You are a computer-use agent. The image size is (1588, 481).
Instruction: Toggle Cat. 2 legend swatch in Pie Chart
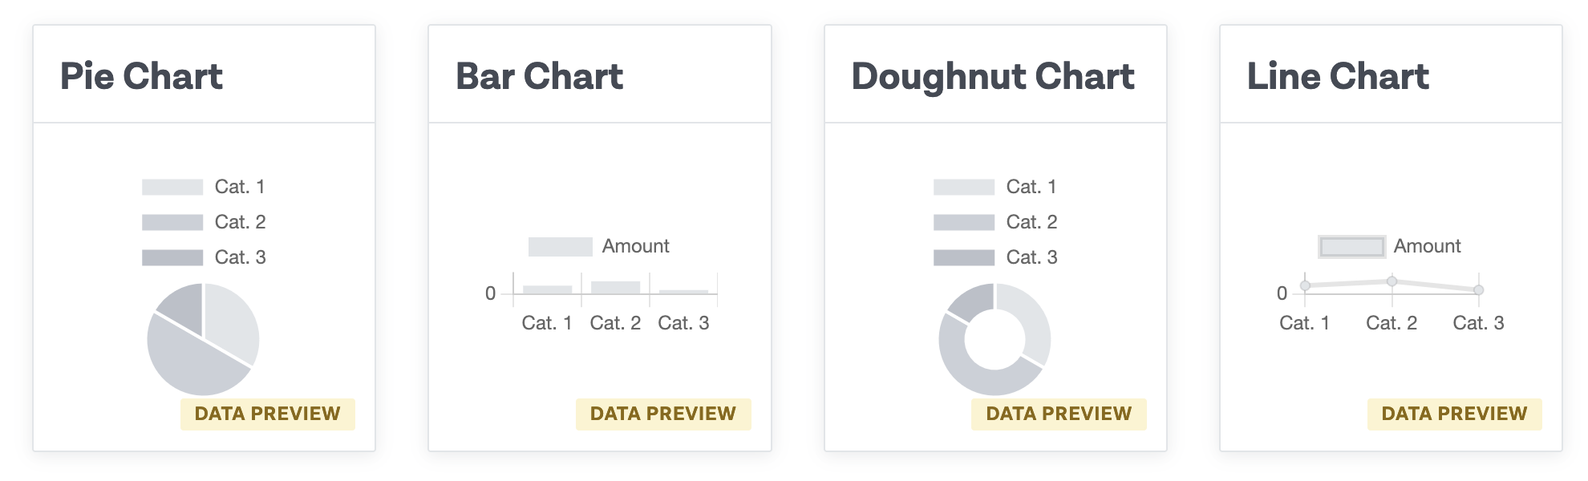[172, 223]
